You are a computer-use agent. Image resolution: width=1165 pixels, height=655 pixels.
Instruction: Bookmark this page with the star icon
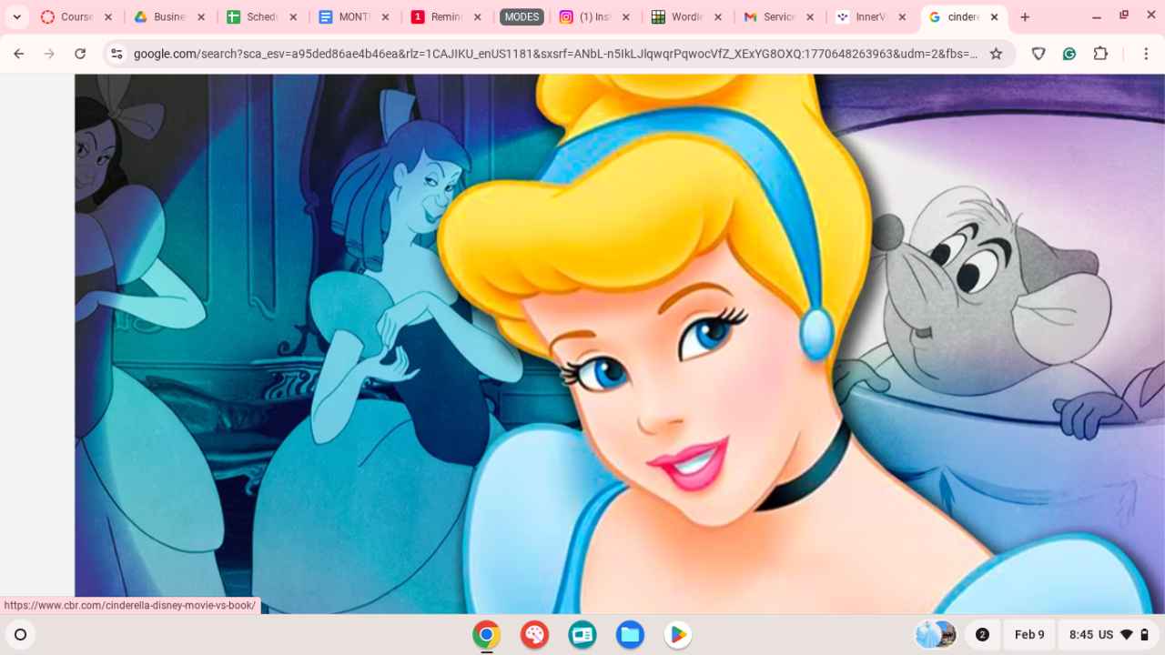point(996,54)
